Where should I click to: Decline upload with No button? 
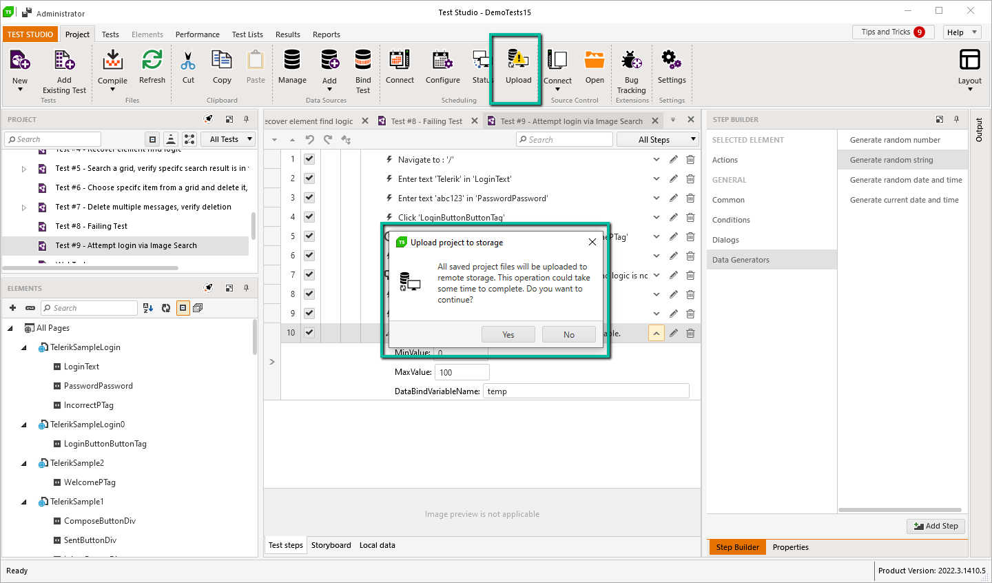click(x=569, y=334)
